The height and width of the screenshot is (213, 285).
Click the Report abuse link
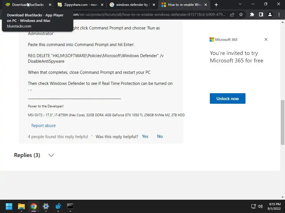pyautogui.click(x=43, y=126)
